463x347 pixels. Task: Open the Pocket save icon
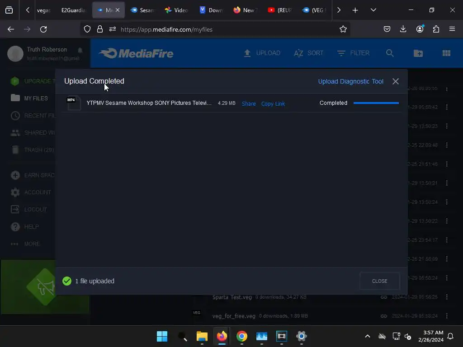coord(387,29)
